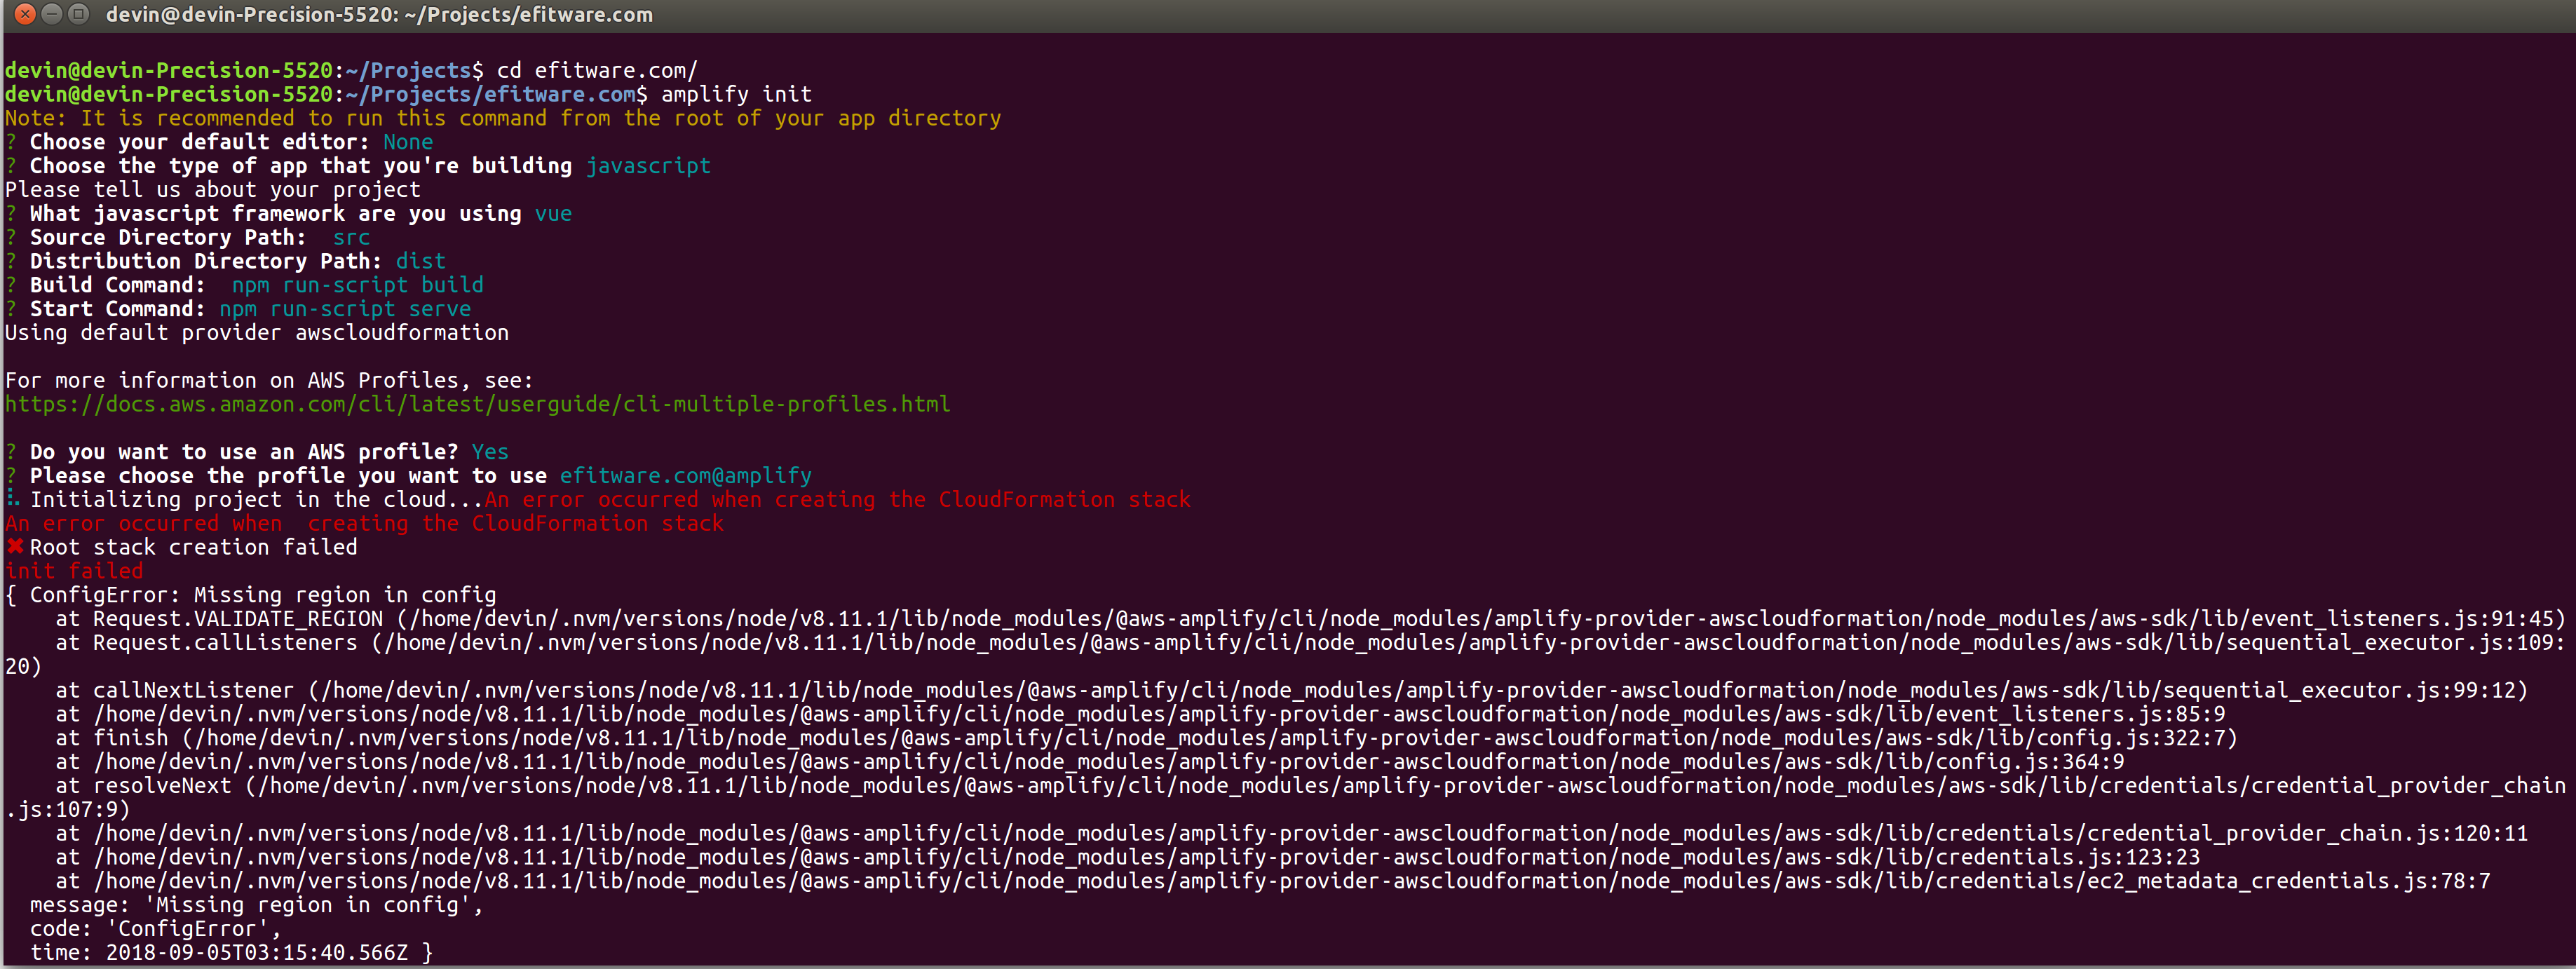Maximize the terminal window
The width and height of the screenshot is (2576, 969).
click(79, 14)
